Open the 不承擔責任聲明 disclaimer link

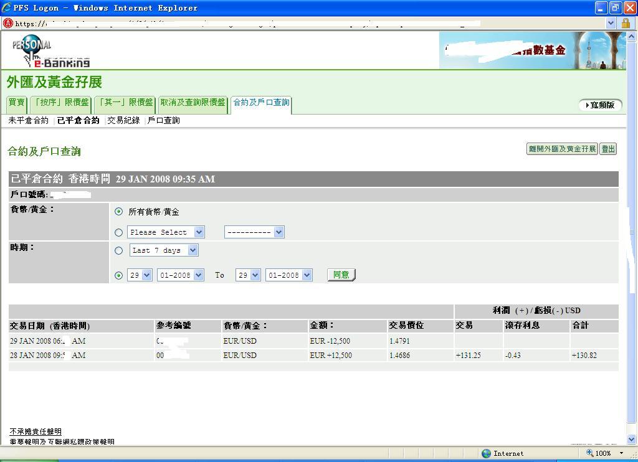click(x=36, y=431)
